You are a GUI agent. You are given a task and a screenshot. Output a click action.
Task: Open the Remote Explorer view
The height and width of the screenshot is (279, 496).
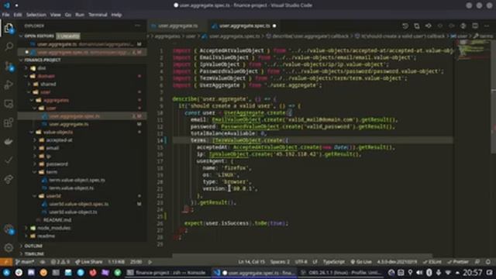pyautogui.click(x=9, y=104)
